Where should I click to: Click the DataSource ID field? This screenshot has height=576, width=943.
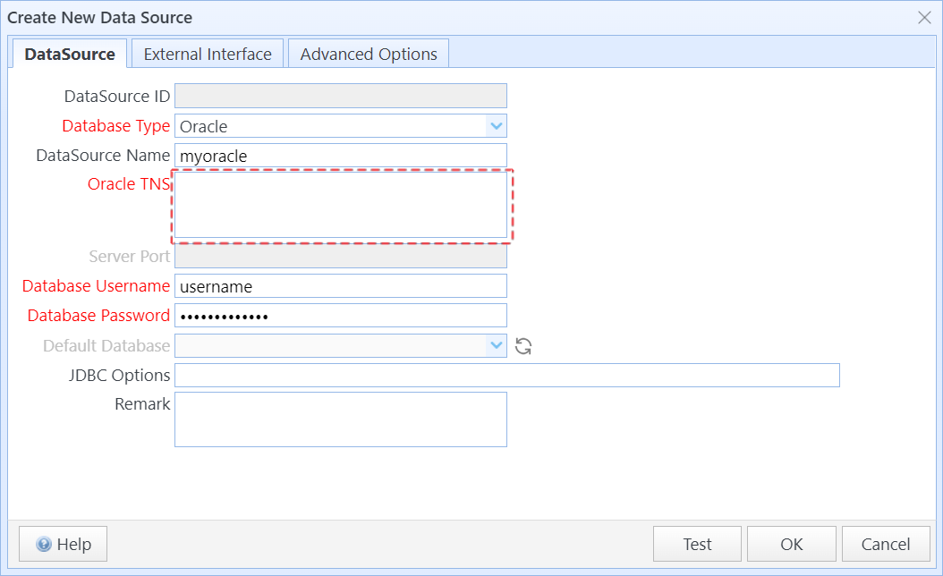click(x=341, y=96)
